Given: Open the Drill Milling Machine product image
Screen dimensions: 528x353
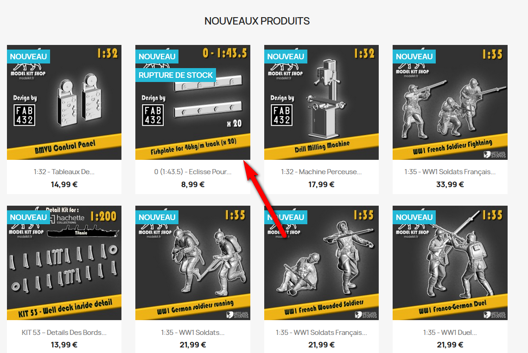Looking at the screenshot, I should pyautogui.click(x=321, y=102).
